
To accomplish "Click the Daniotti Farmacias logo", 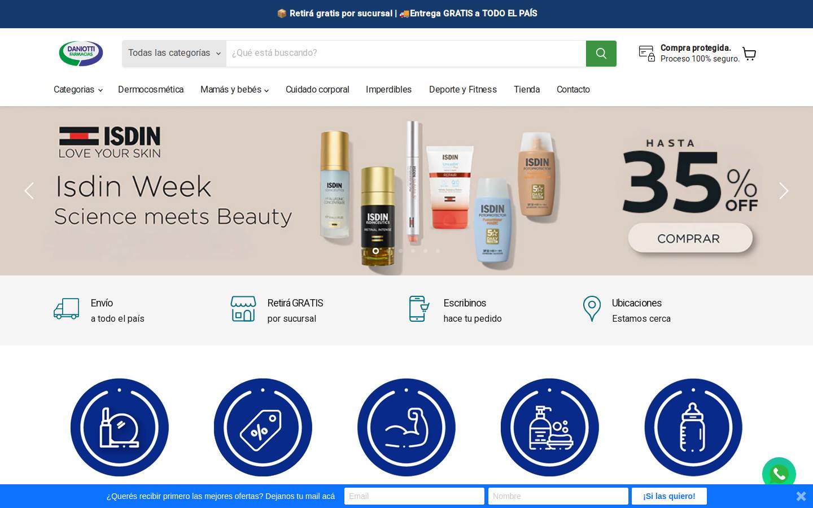I will (x=81, y=53).
